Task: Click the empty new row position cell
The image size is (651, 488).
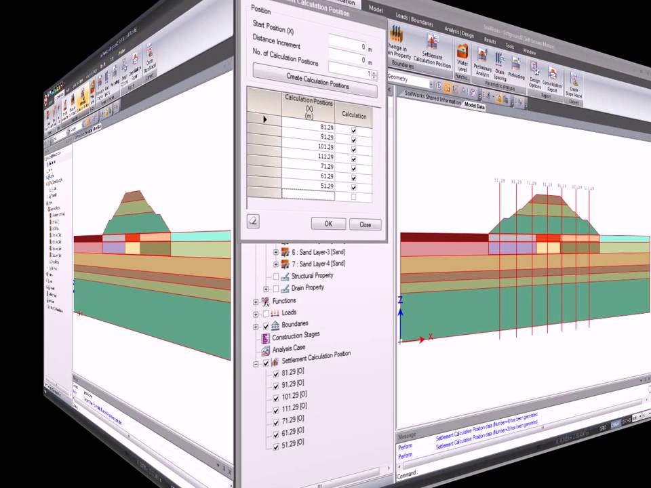Action: click(308, 195)
